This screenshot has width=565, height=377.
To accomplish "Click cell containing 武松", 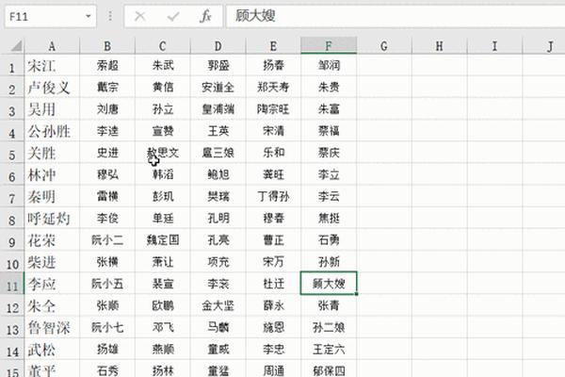I will click(x=52, y=350).
